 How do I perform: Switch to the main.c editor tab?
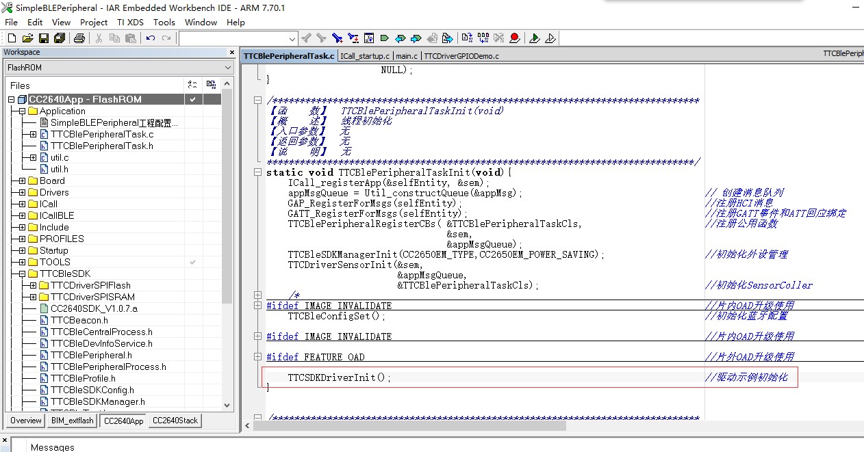[407, 56]
